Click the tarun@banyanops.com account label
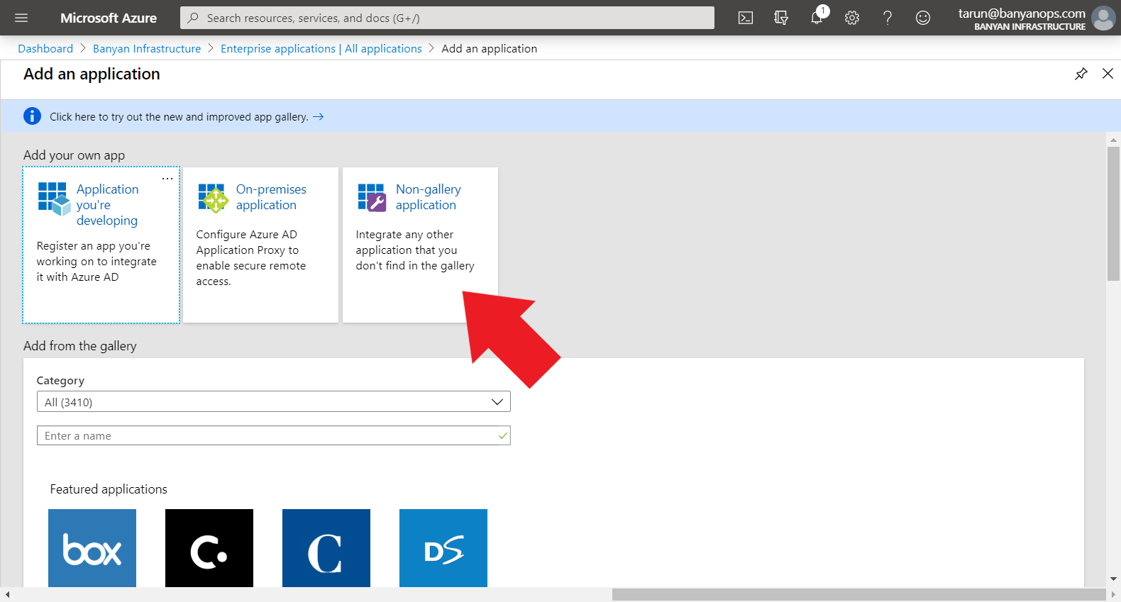 (x=1022, y=13)
